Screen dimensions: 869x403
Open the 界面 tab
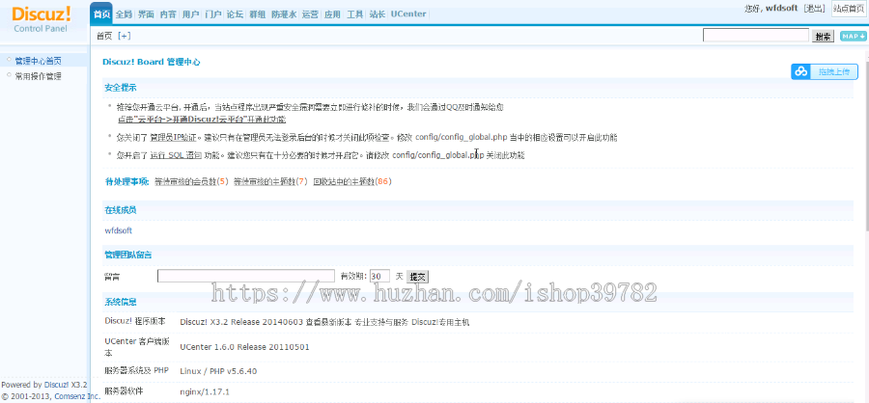click(146, 14)
